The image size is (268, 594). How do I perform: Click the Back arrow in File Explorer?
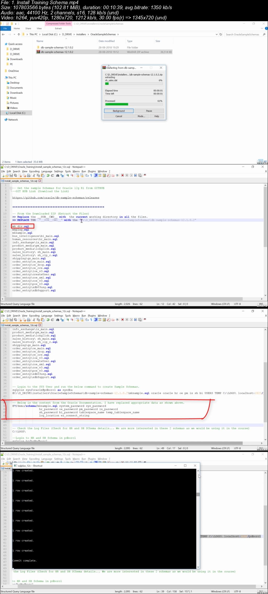3,34
